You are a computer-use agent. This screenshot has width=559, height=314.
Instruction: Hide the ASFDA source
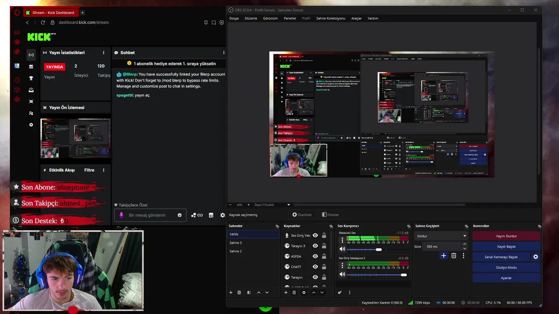click(315, 256)
